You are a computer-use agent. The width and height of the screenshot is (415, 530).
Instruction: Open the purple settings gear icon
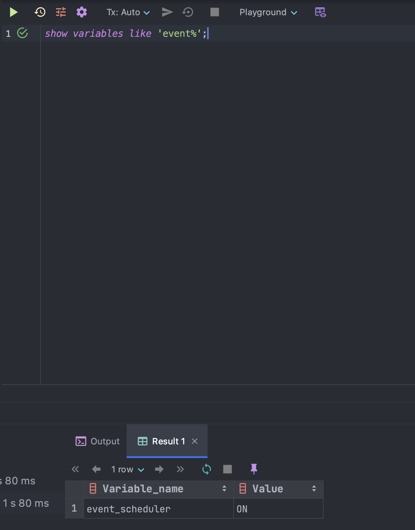pos(82,12)
